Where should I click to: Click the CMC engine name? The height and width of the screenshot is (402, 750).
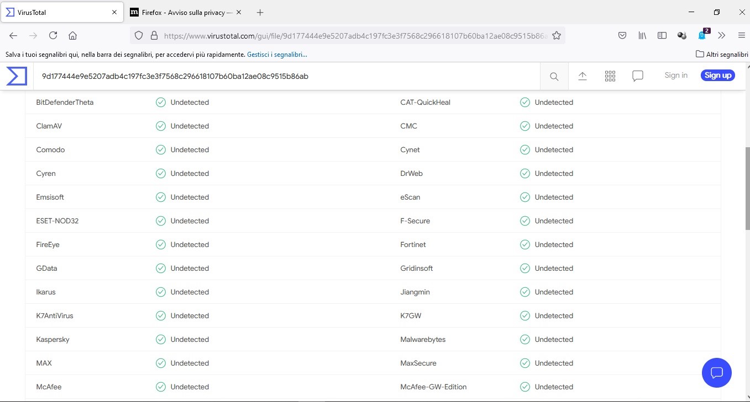(x=409, y=126)
